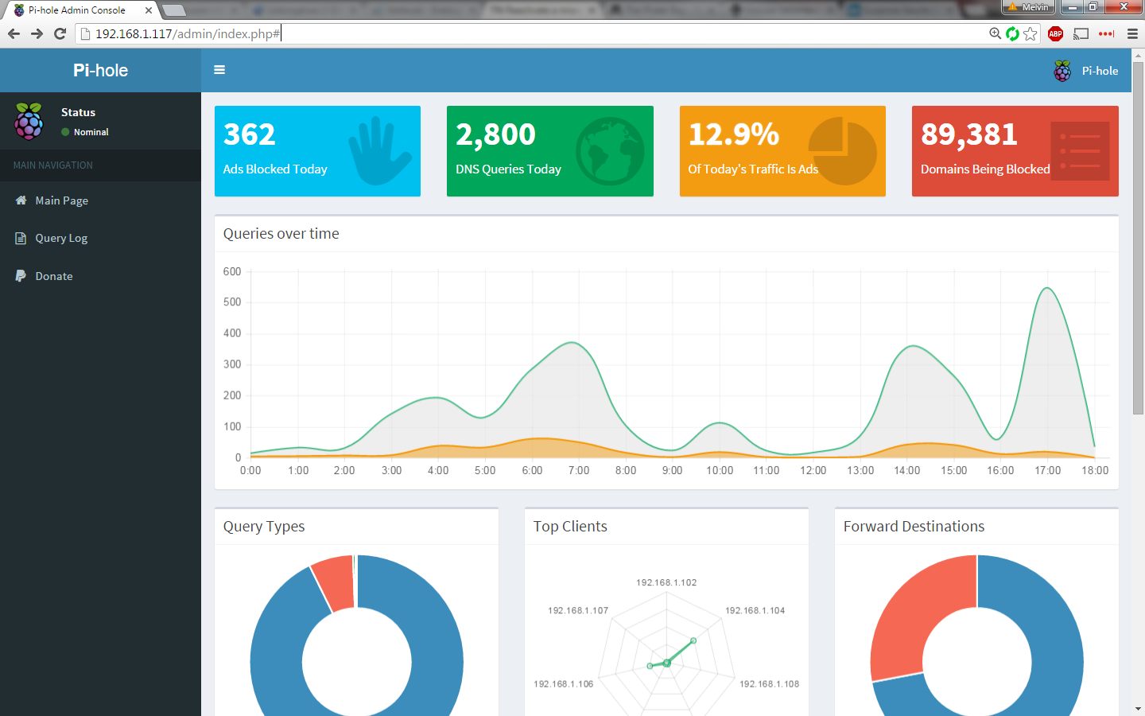The height and width of the screenshot is (716, 1145).
Task: Click the Pi-hole user link at top right
Action: pos(1086,71)
